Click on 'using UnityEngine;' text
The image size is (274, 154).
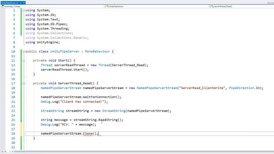pos(42,42)
